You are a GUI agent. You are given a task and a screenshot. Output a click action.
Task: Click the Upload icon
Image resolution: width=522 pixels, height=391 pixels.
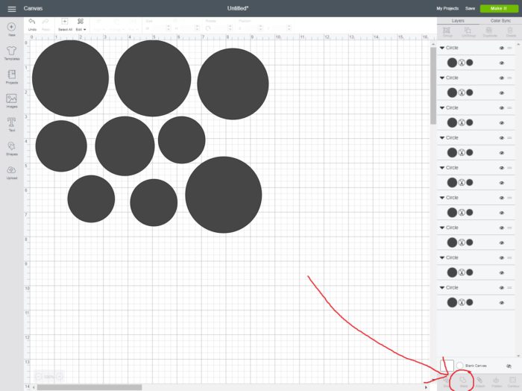(x=12, y=172)
